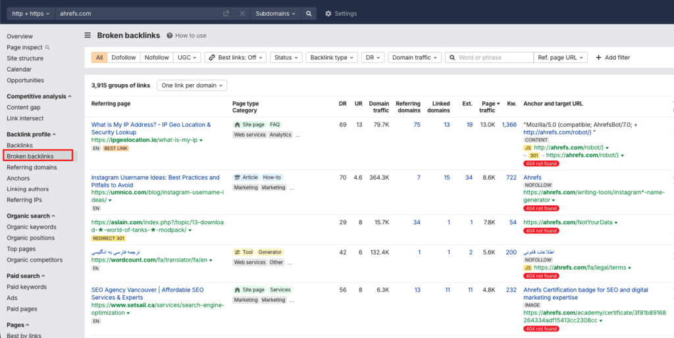The image size is (674, 338).
Task: Open the Domain traffic filter dropdown
Action: point(415,58)
